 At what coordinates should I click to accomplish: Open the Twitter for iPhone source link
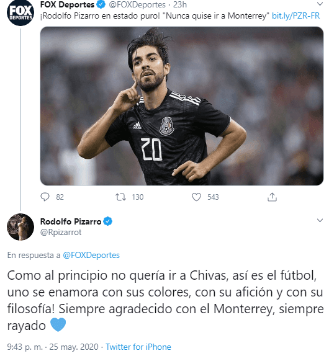138,347
